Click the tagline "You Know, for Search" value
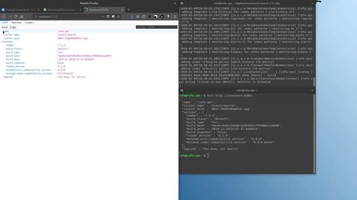This screenshot has height=200, width=357. coord(71,77)
